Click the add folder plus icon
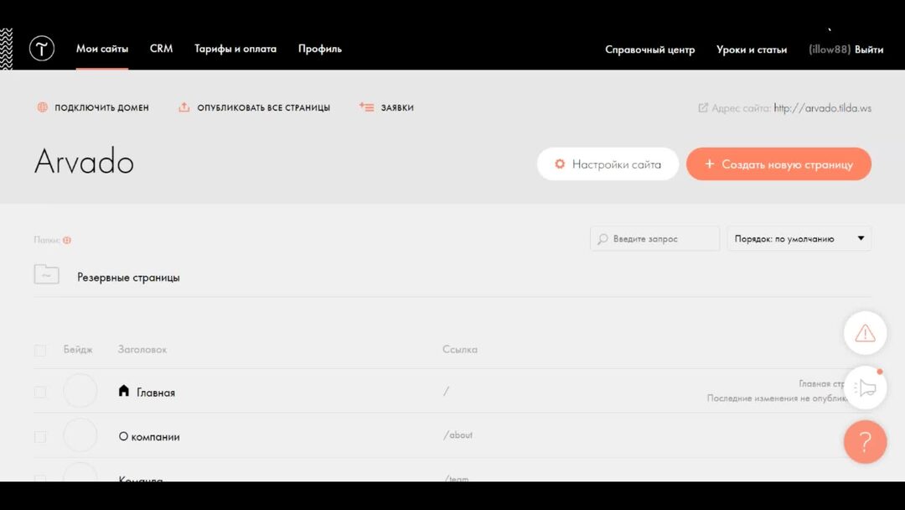The width and height of the screenshot is (905, 510). coord(67,240)
